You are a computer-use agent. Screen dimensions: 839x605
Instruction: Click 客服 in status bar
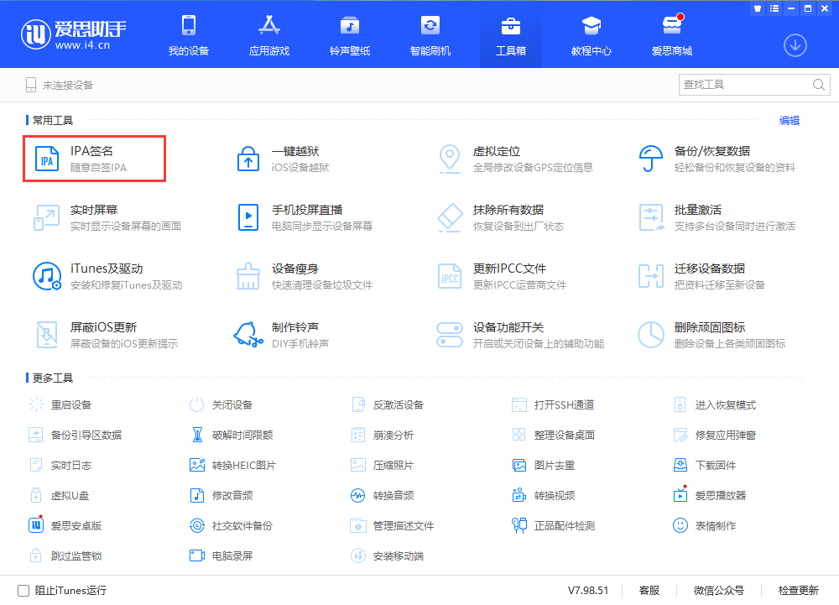click(x=649, y=590)
